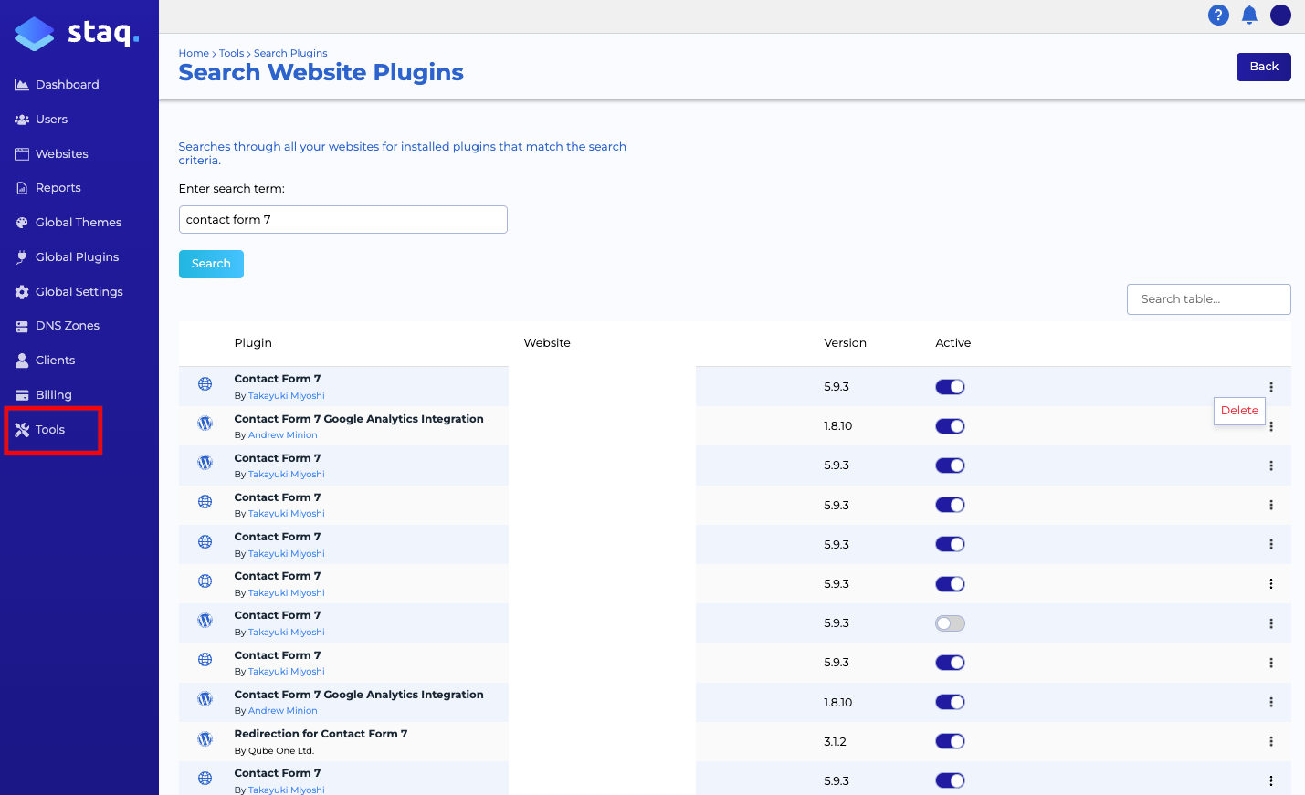The image size is (1305, 795).
Task: Click the user profile avatar circle
Action: pyautogui.click(x=1280, y=16)
